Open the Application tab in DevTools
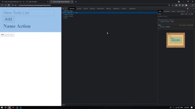Screen dimensions: 195x109 [x=116, y=9]
